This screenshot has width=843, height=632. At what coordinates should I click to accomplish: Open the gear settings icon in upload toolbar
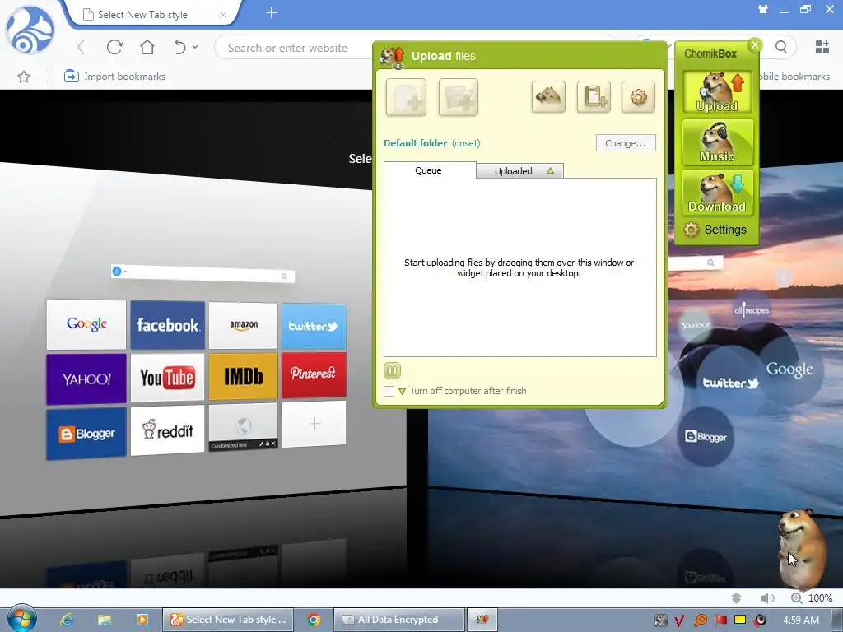[x=638, y=97]
